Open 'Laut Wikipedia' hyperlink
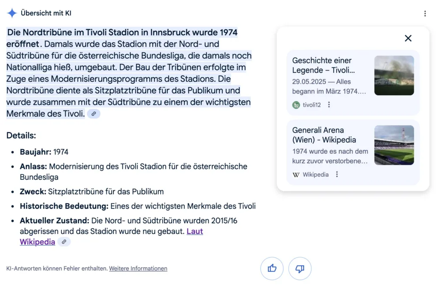 111,236
